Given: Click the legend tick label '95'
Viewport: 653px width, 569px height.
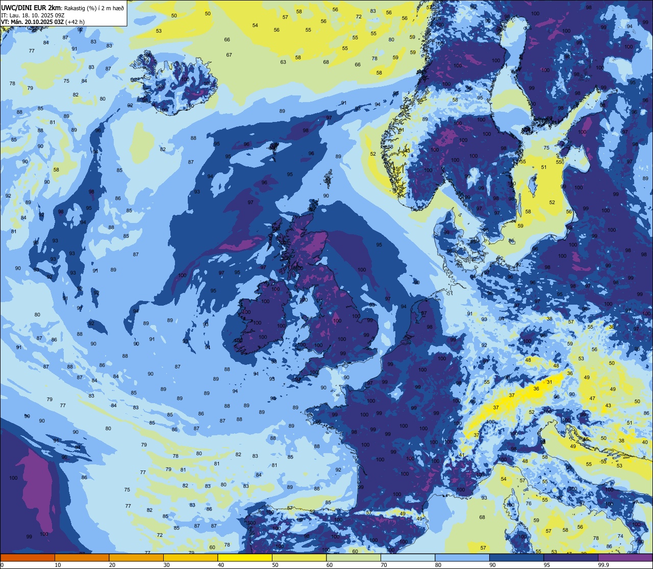Looking at the screenshot, I should pos(546,565).
